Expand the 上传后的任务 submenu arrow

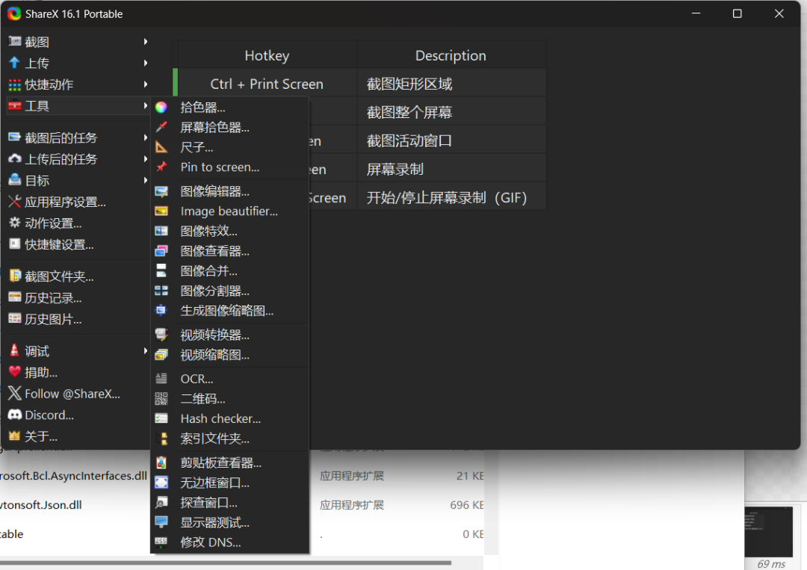tap(146, 159)
